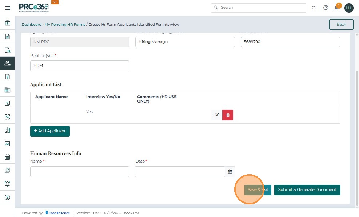Toggle fullscreen mode icon
Viewport: 359px width, 217px height.
[314, 8]
